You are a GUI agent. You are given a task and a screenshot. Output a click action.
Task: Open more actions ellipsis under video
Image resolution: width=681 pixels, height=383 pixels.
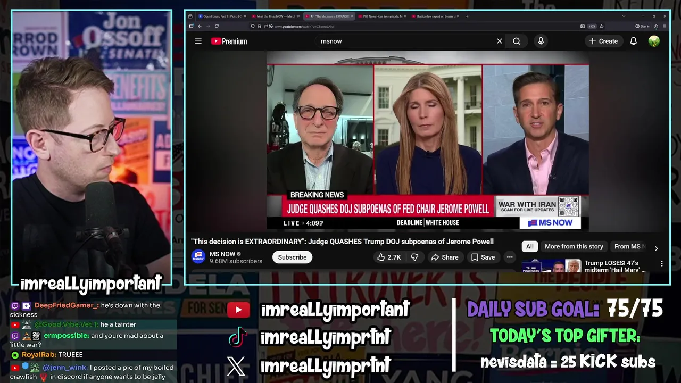(510, 257)
